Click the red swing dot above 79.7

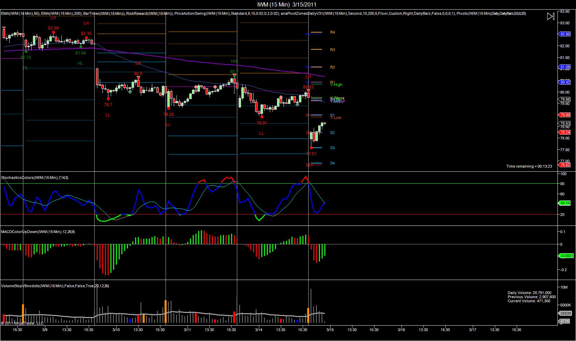coord(108,99)
